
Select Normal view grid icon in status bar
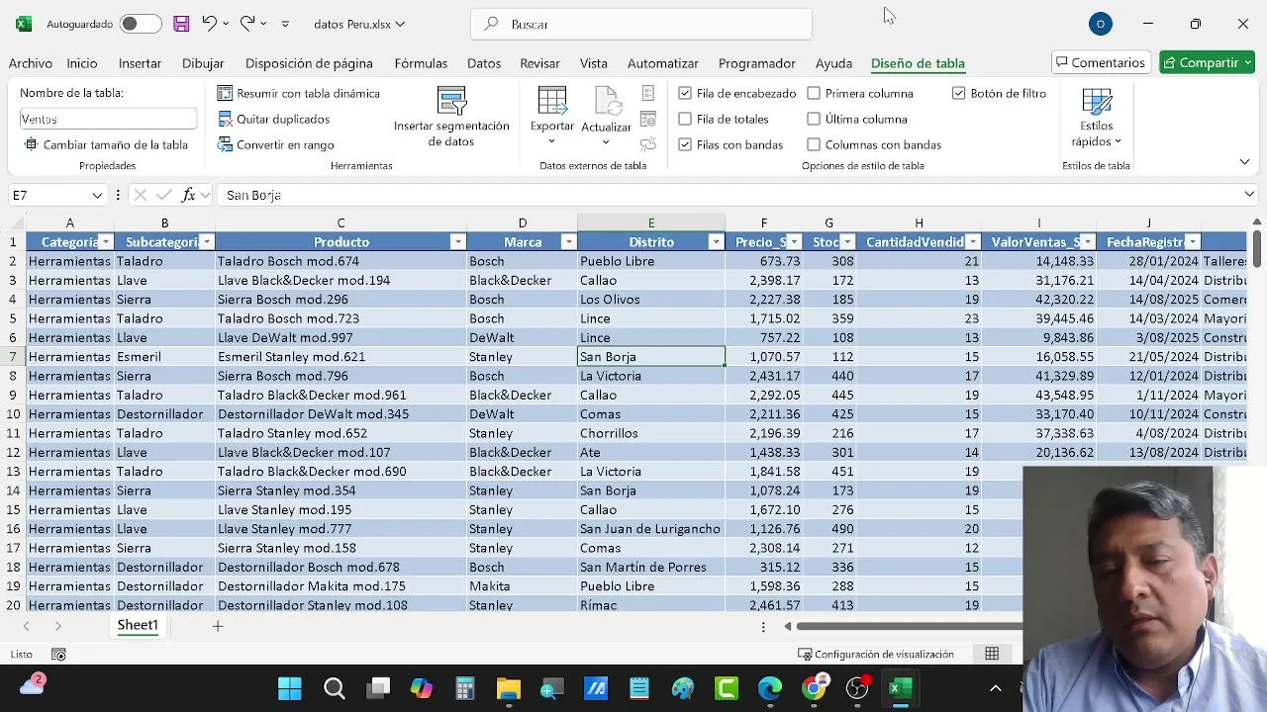[x=992, y=654]
